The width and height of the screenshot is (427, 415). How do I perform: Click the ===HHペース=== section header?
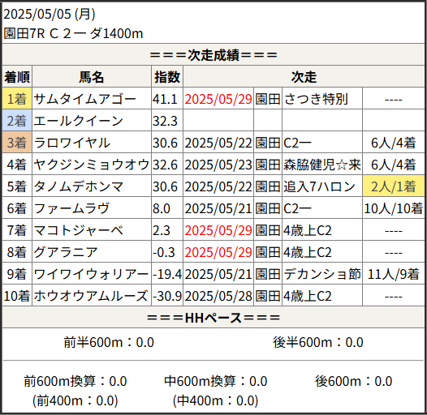[213, 318]
